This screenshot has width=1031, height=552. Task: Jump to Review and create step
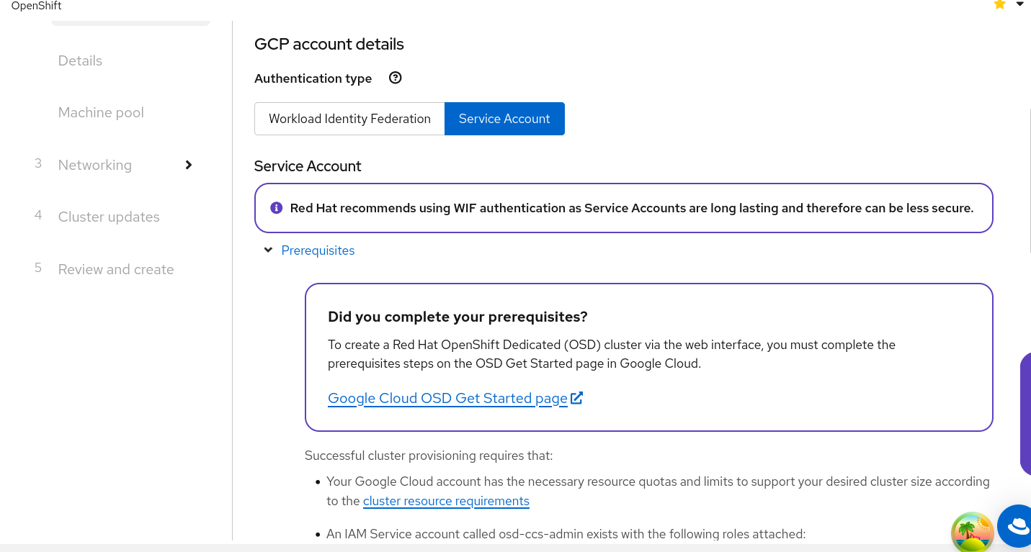[x=116, y=269]
